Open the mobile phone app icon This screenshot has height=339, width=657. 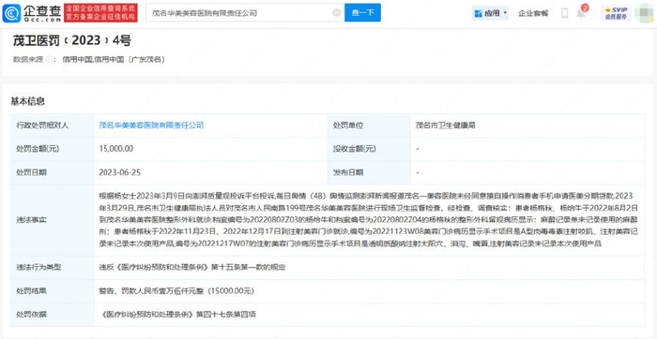click(564, 13)
